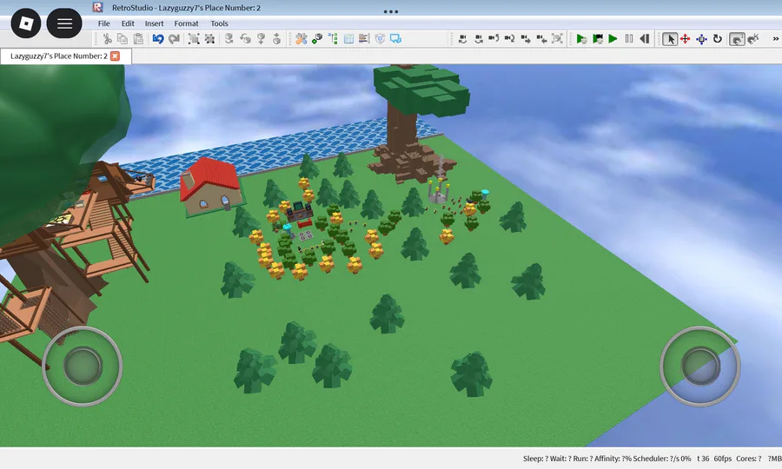Click the Reset rewind button
The height and width of the screenshot is (469, 782).
coord(645,39)
